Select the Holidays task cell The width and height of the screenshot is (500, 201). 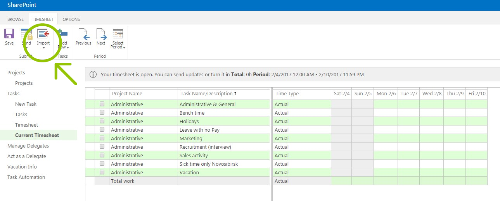pos(224,121)
